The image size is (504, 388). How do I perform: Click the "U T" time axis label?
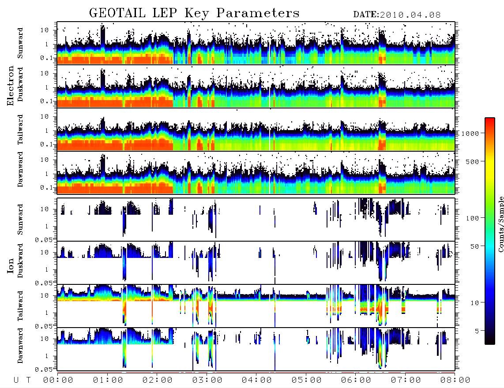coord(22,381)
